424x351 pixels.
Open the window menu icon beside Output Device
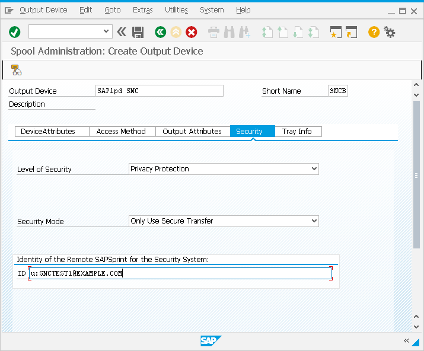point(9,10)
